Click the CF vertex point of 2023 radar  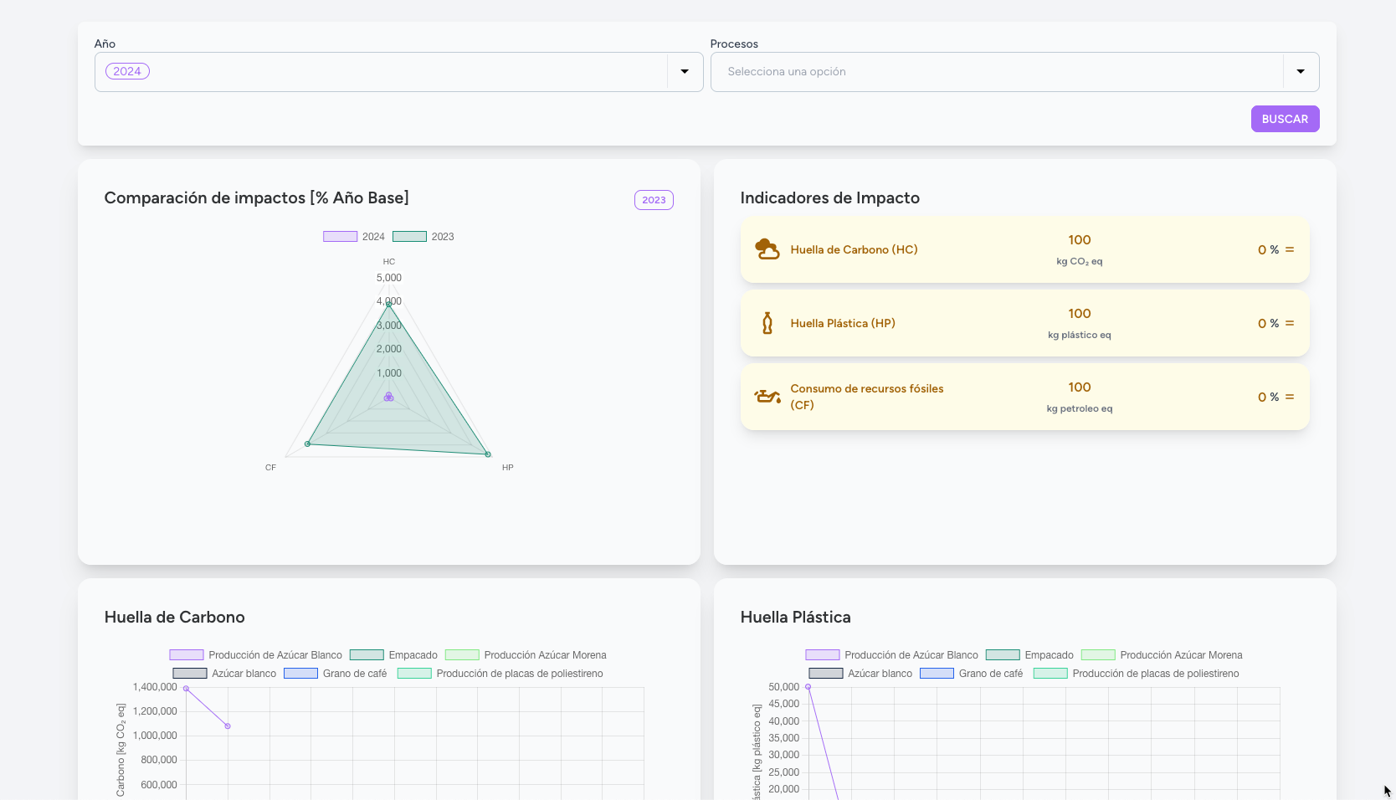click(308, 444)
